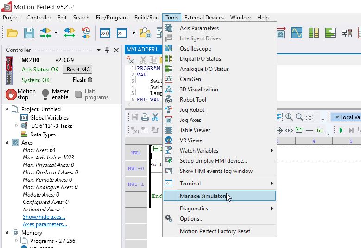Open 3D Visualization from menu

coord(220,89)
